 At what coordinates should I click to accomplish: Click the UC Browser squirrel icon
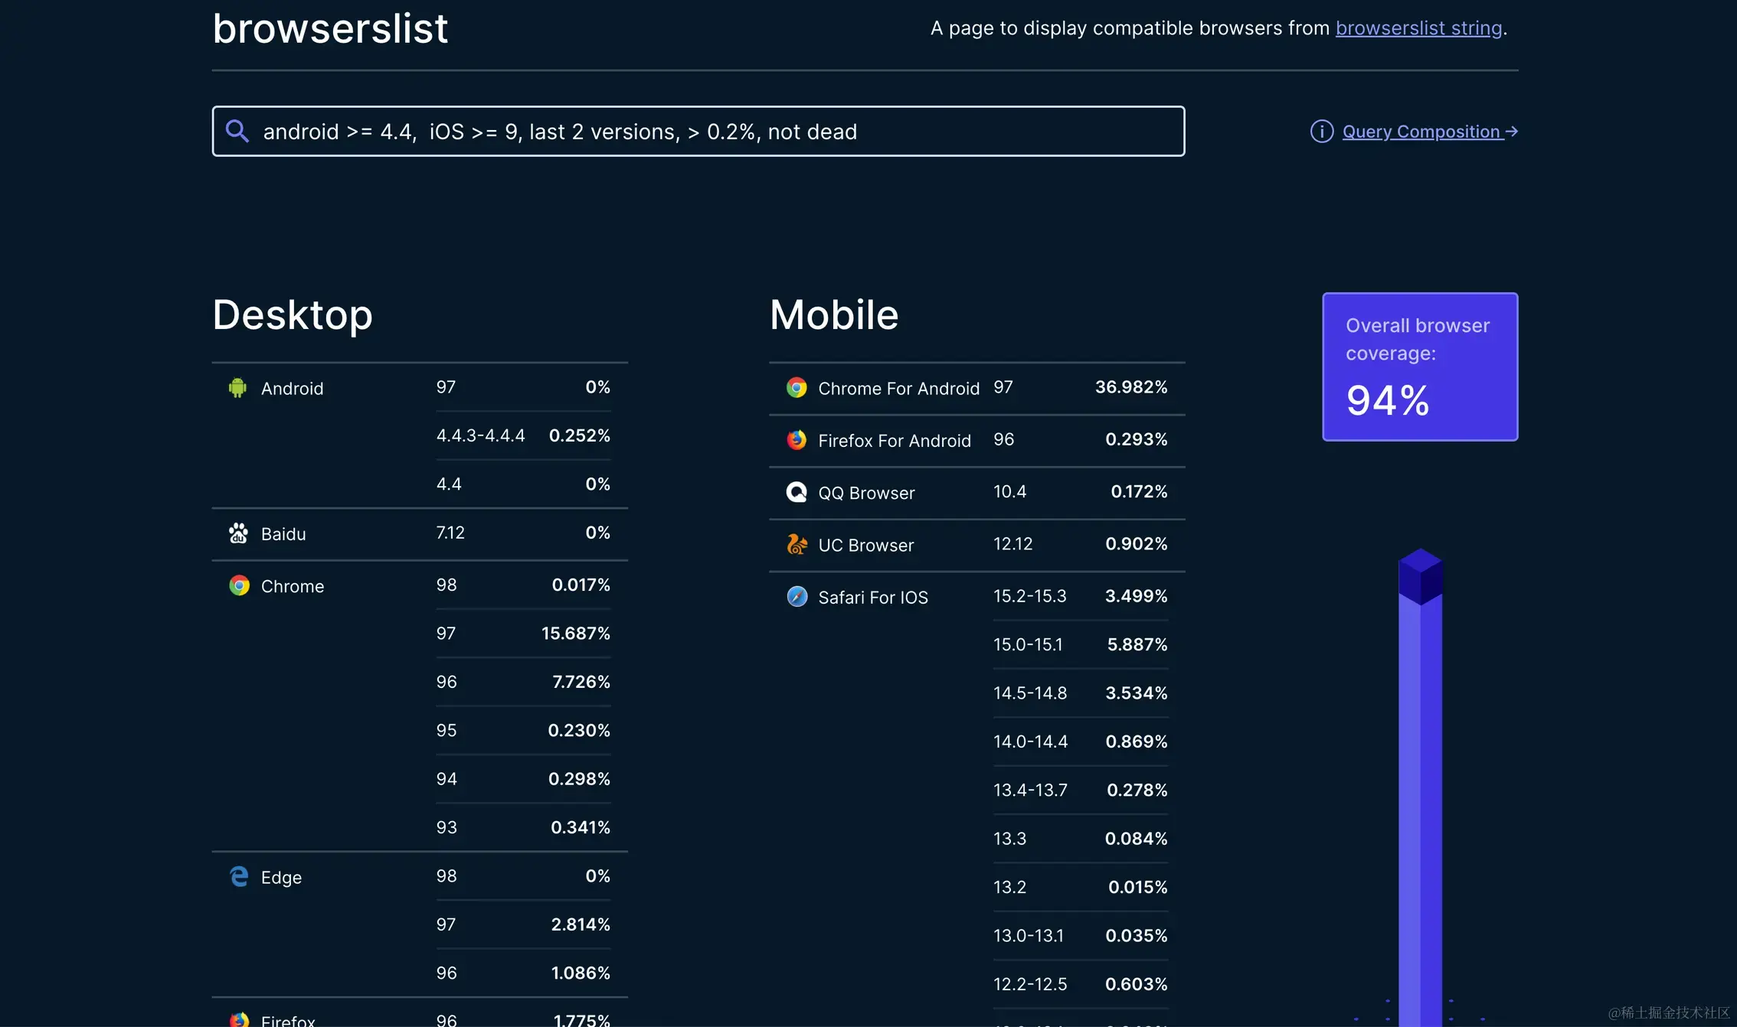tap(797, 544)
